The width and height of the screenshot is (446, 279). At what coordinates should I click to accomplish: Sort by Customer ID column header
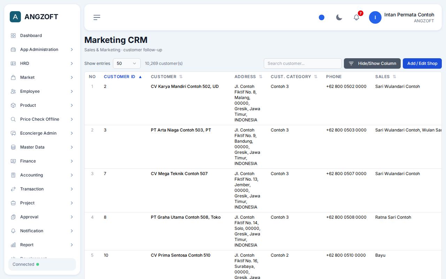point(123,77)
